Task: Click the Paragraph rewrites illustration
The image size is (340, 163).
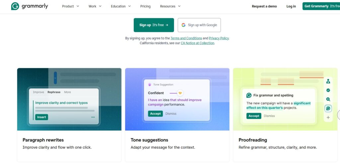Action: tap(69, 99)
